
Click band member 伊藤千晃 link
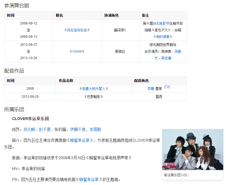(x=78, y=129)
